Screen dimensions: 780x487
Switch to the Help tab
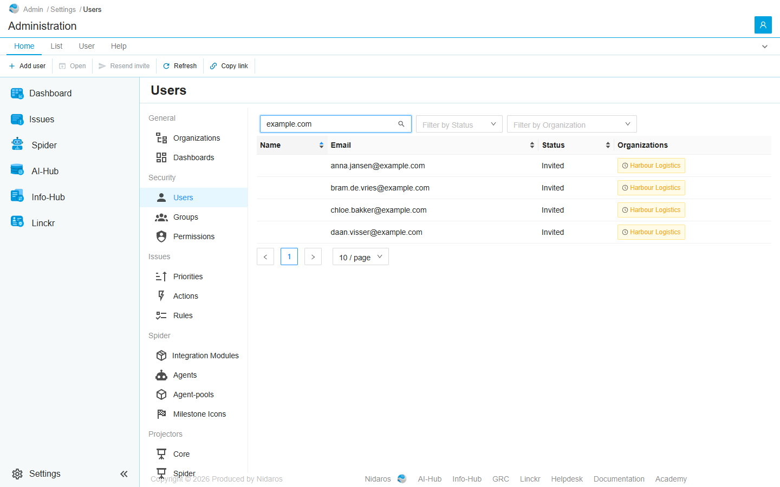tap(119, 46)
